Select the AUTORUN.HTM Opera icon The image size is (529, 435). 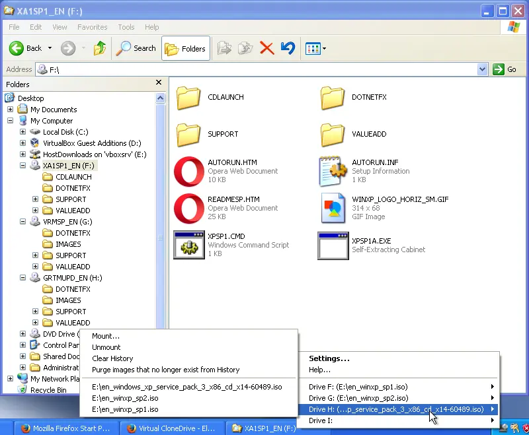coord(189,172)
